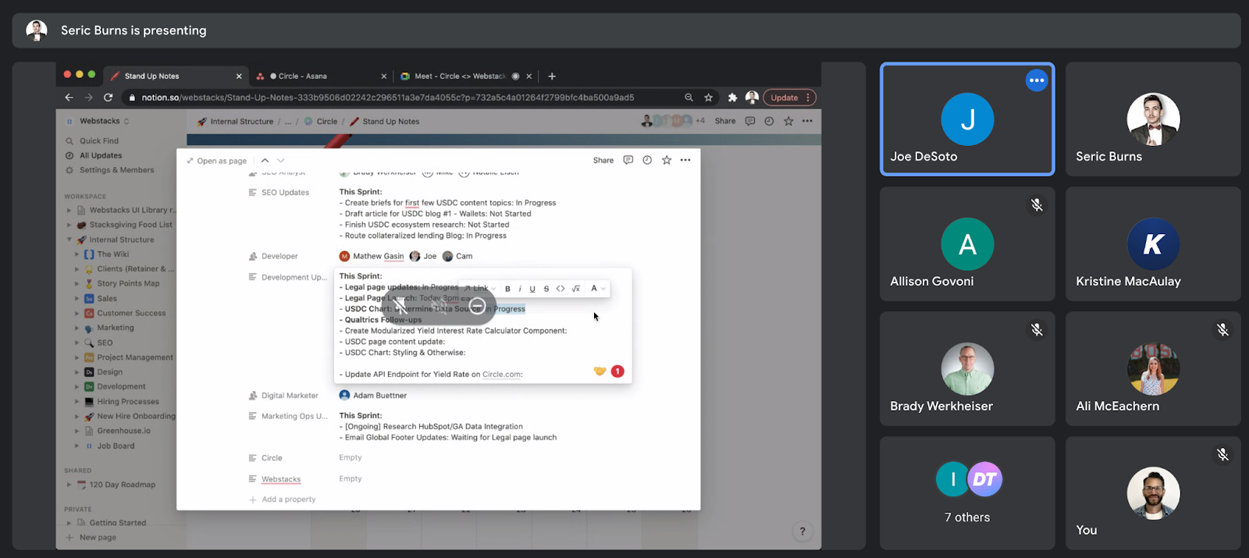This screenshot has width=1249, height=558.
Task: Click browser address bar URL
Action: [388, 98]
